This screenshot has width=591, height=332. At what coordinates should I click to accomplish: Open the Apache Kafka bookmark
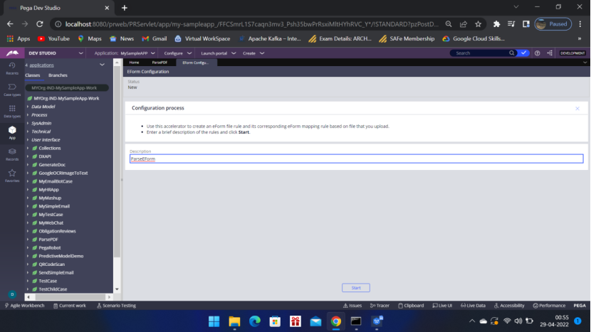click(270, 39)
